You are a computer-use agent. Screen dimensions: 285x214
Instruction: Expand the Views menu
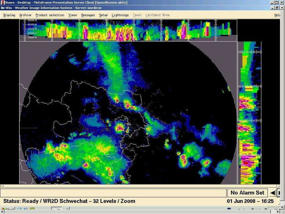click(73, 15)
